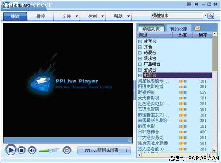Click the mini-mode icon in title bar
The image size is (221, 163).
click(x=189, y=4)
